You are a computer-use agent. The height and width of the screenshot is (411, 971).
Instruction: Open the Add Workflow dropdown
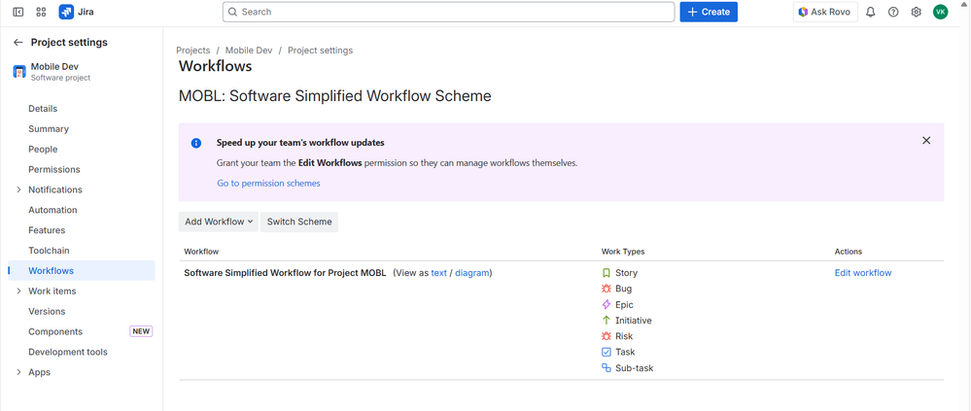point(219,222)
